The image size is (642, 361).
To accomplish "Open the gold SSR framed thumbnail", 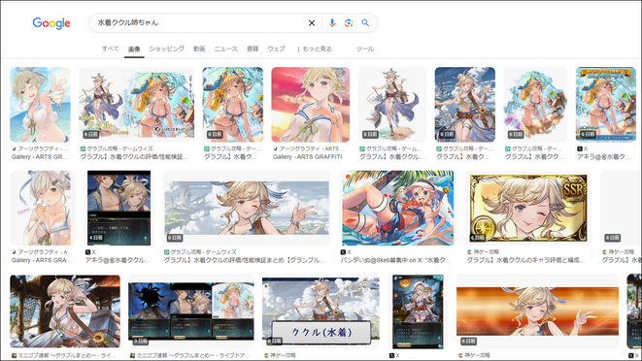I will [528, 208].
